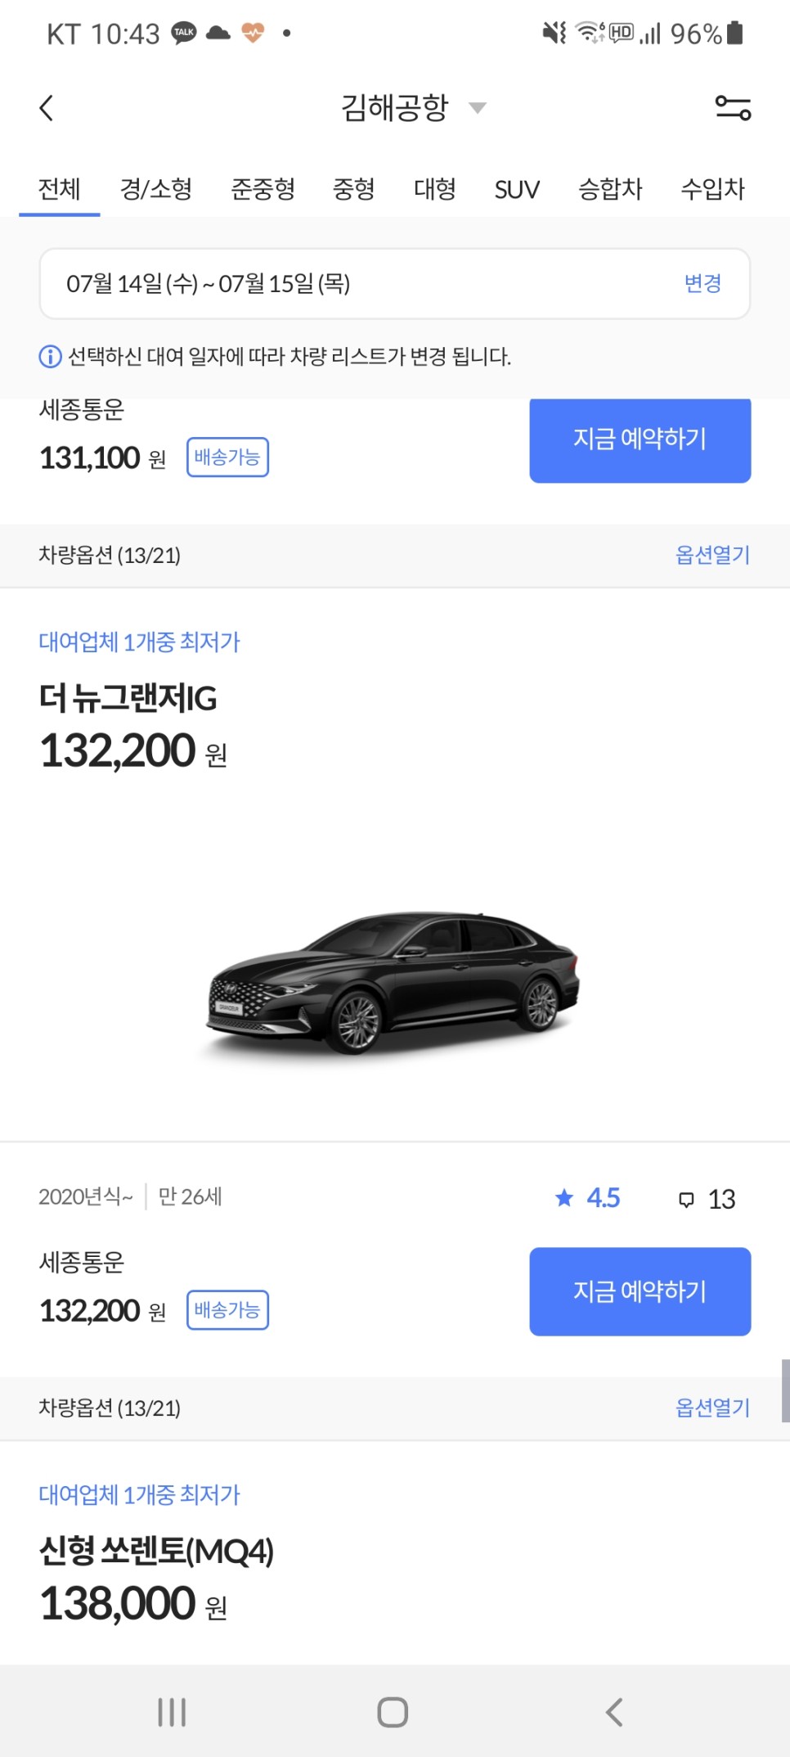The height and width of the screenshot is (1757, 790).
Task: Tap the info icon beside rental notice
Action: 50,357
